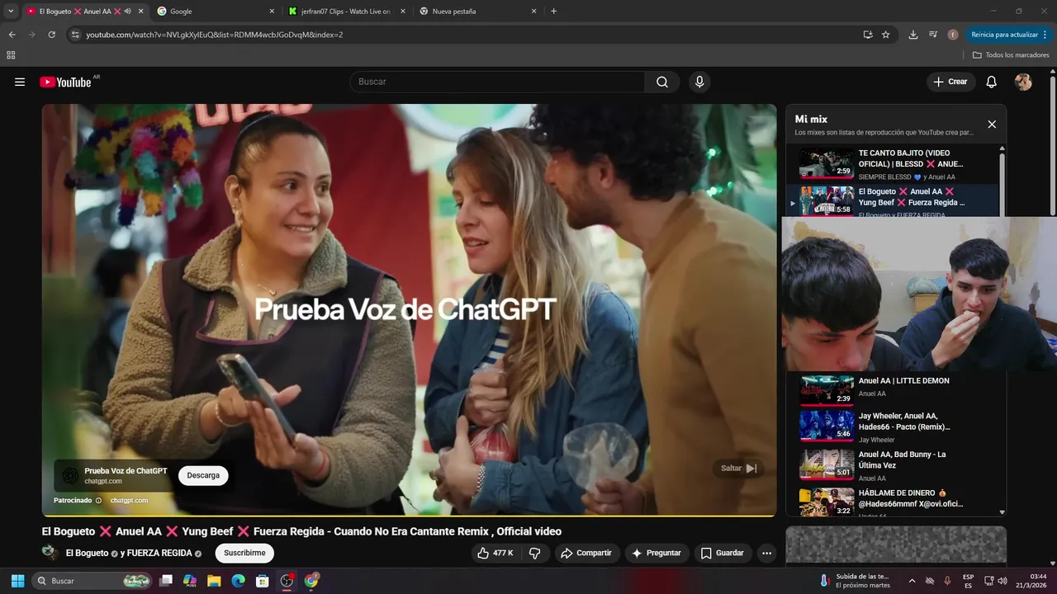Screen dimensions: 1057x594
Task: Select the currently playing El Bogueto playlist item
Action: click(893, 200)
